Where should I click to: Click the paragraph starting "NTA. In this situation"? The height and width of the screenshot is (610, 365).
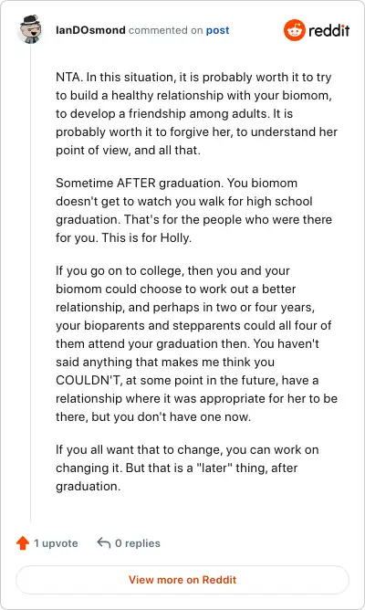(x=197, y=113)
